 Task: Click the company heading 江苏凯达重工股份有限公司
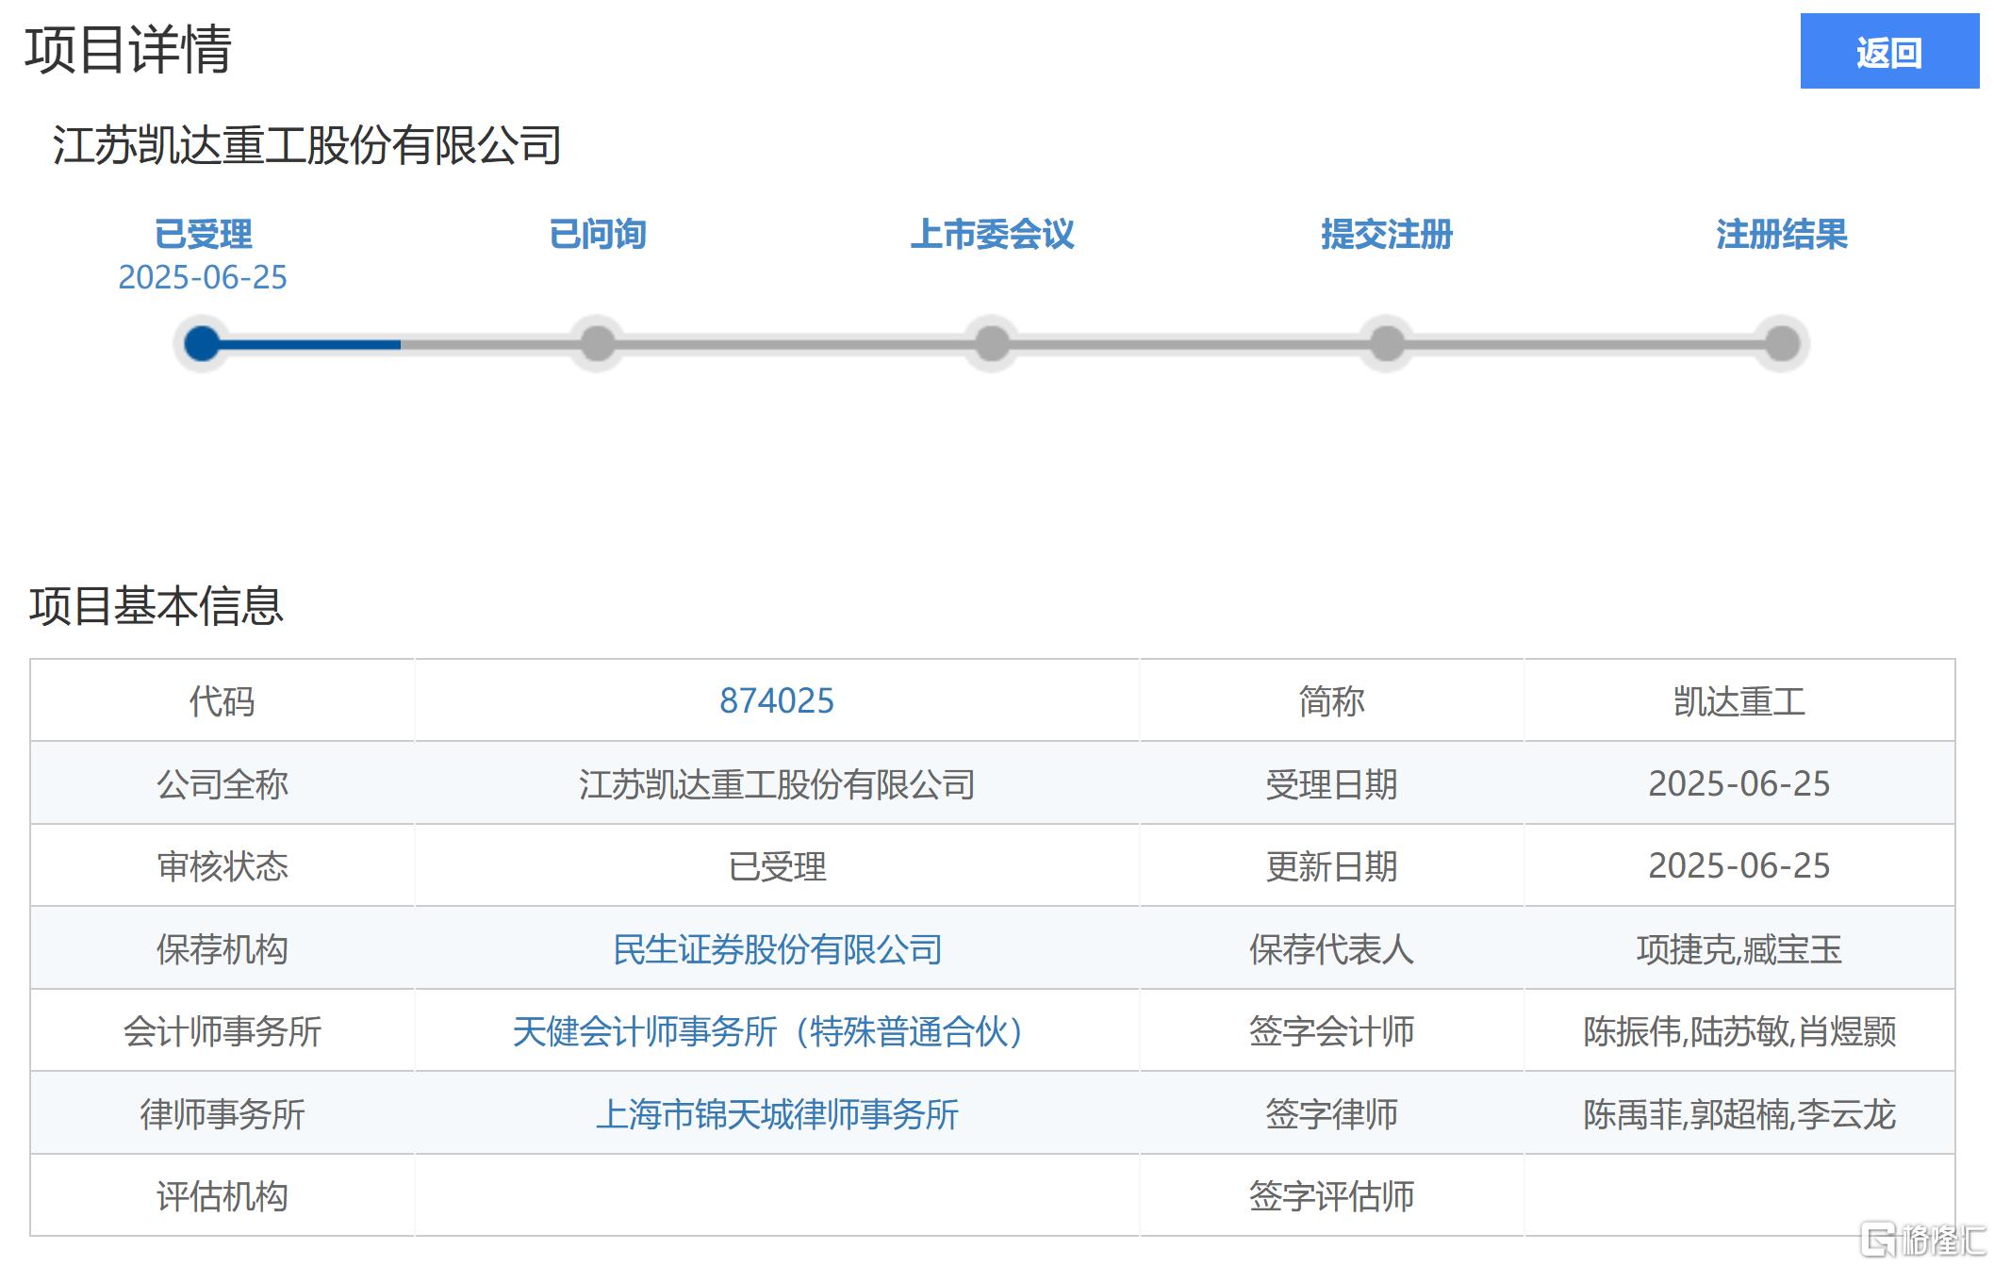pos(307,145)
